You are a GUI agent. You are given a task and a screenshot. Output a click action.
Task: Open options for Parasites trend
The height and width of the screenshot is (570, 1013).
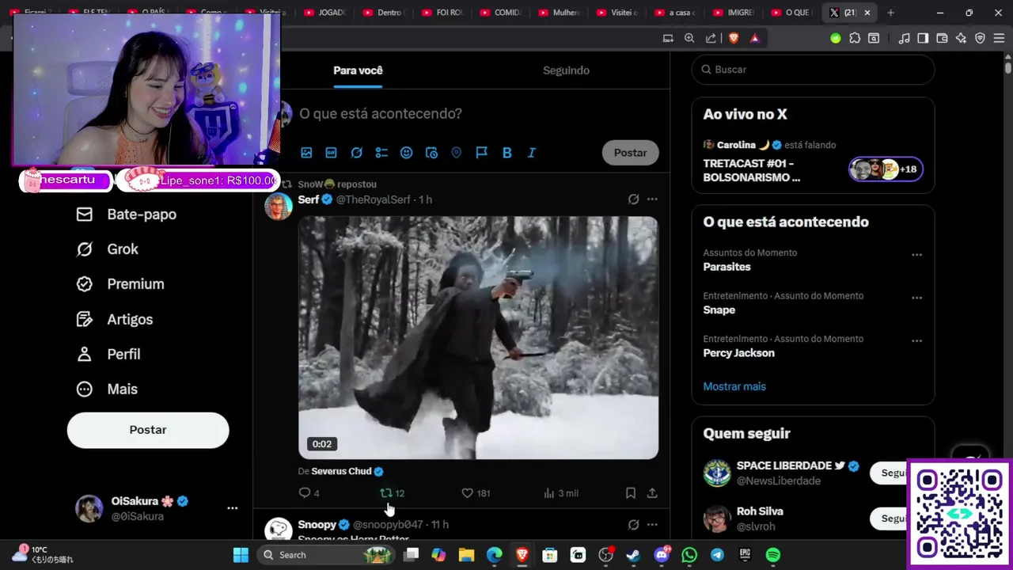click(916, 255)
